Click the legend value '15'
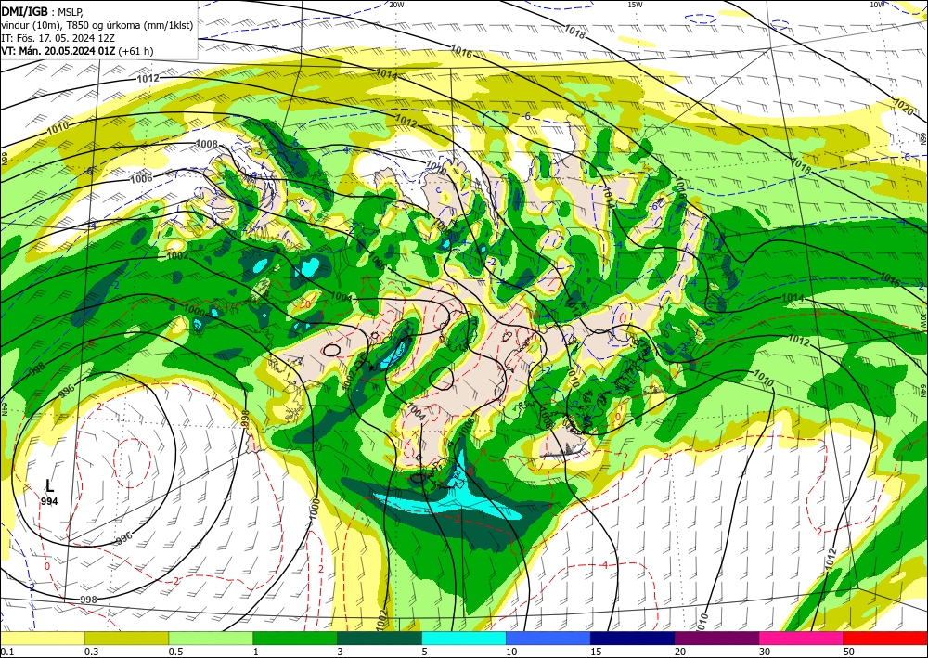The width and height of the screenshot is (928, 658). (596, 652)
